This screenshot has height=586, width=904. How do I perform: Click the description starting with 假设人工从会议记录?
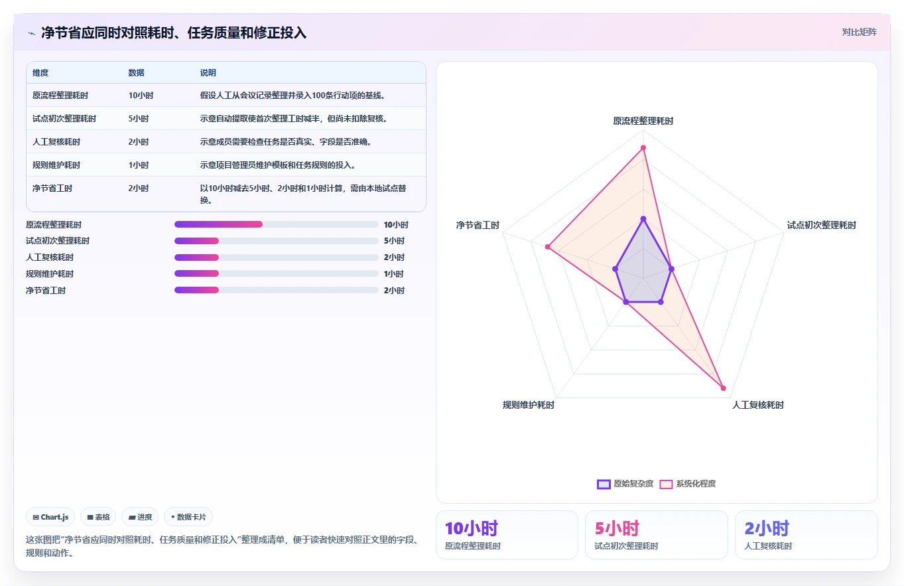(x=292, y=96)
